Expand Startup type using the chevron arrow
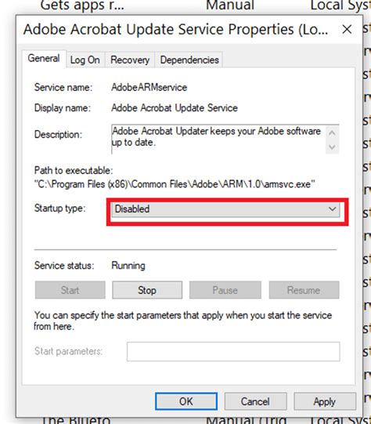The width and height of the screenshot is (371, 424). coord(332,209)
